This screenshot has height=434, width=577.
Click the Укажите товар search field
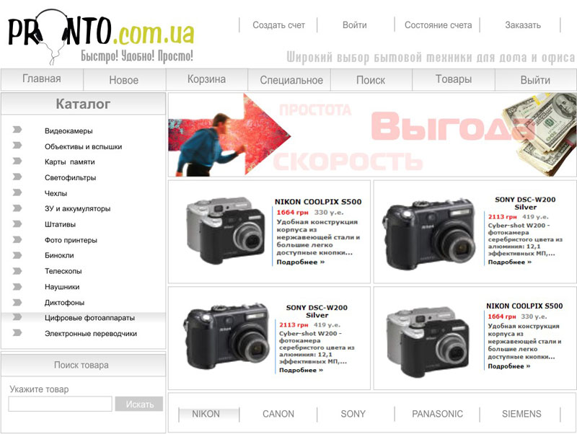(x=61, y=404)
